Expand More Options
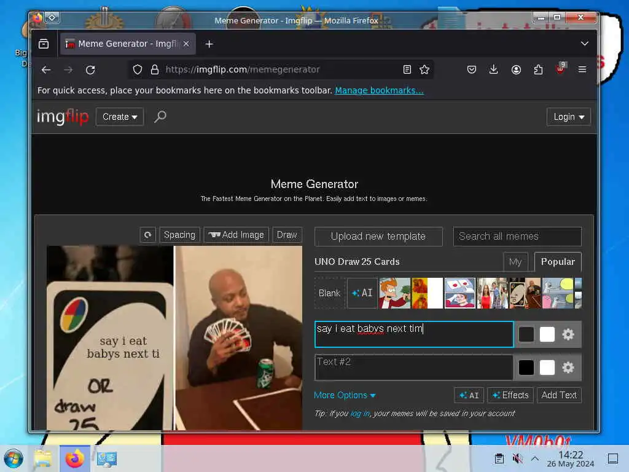Screen dimensions: 629x472 345,395
